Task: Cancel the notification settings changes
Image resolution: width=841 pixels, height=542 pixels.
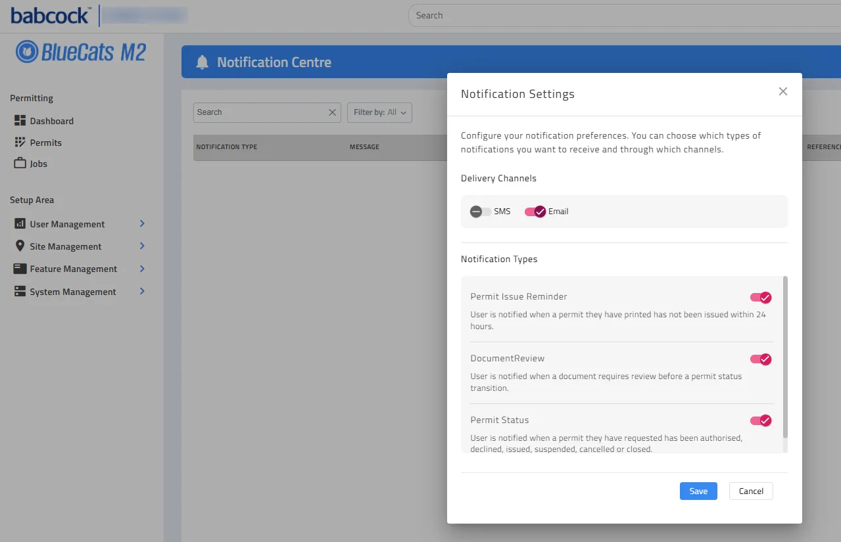Action: [x=751, y=491]
